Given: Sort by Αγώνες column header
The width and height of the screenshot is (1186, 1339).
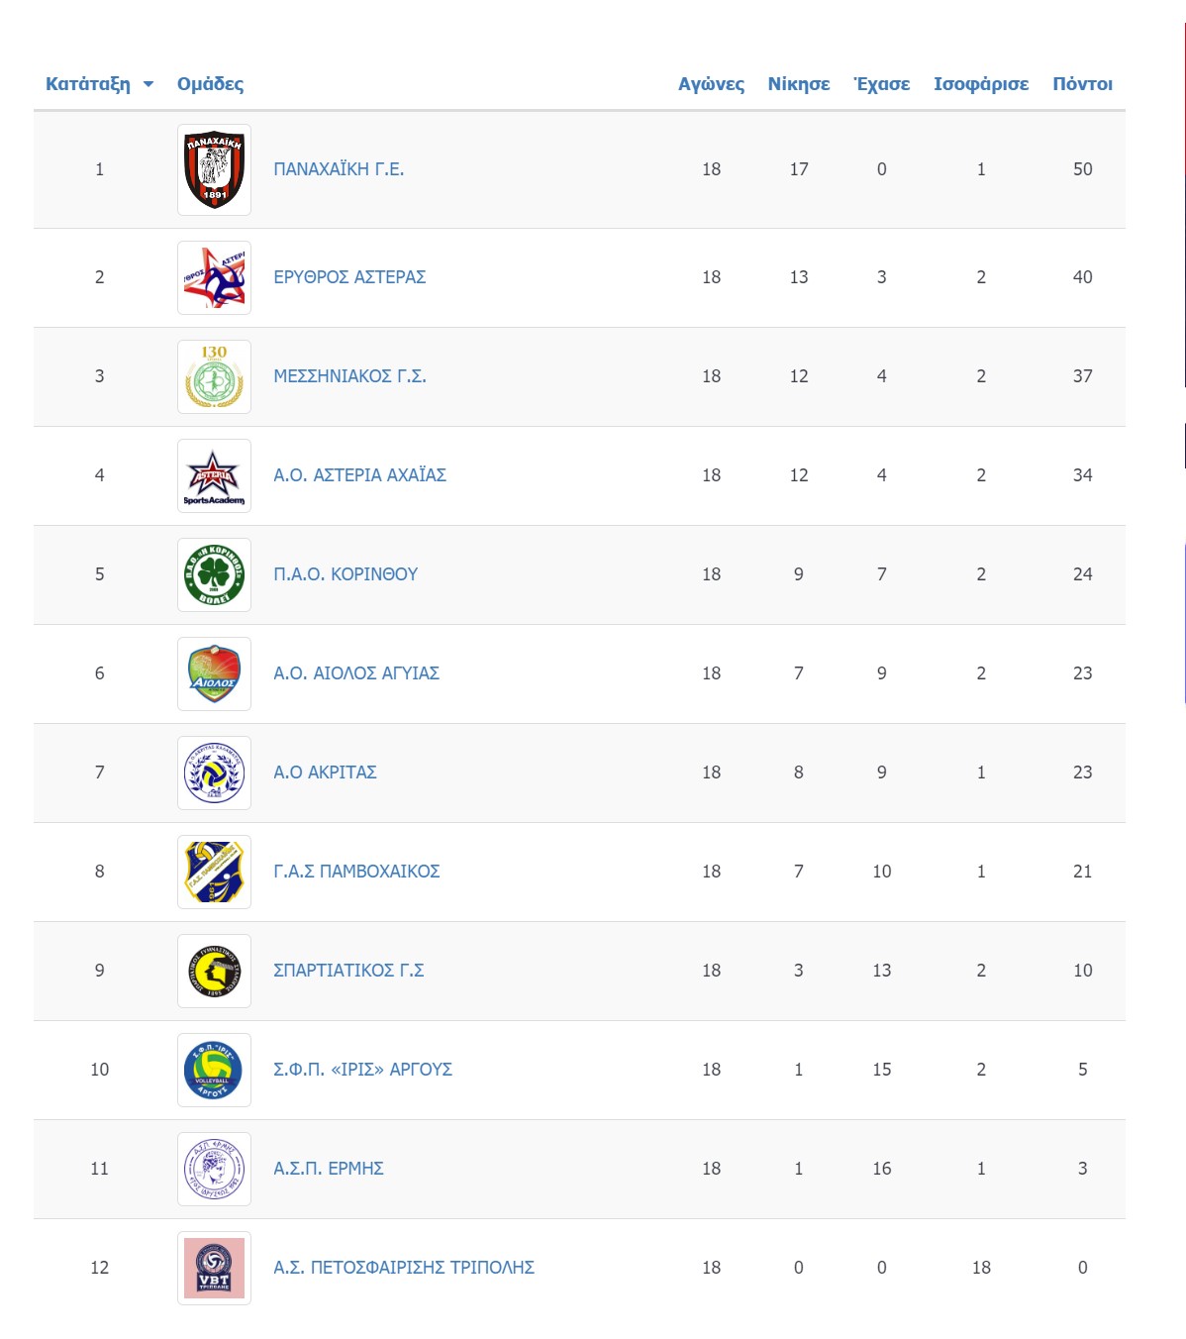Looking at the screenshot, I should [711, 84].
